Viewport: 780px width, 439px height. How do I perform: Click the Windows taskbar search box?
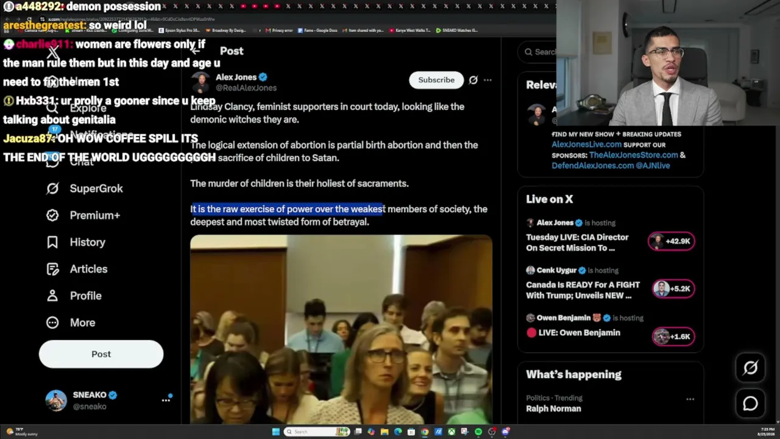(317, 432)
